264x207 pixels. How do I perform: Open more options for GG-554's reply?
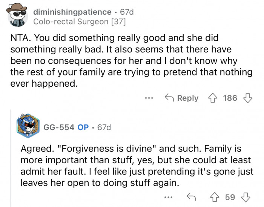pos(169,197)
